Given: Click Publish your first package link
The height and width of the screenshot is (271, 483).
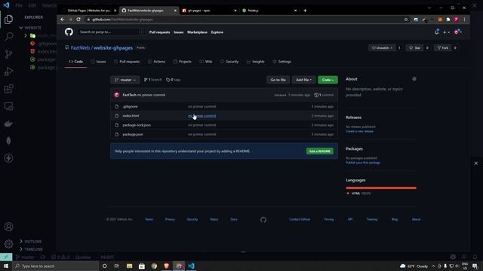Looking at the screenshot, I should tap(363, 163).
